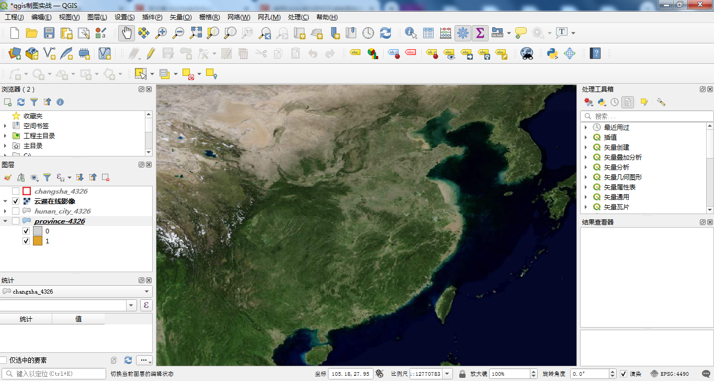Open the 图层 menu
714x381 pixels.
97,17
